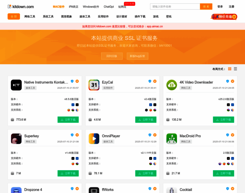
Task: Download MacDroid Pro with 立即下载 button
Action: (223, 173)
